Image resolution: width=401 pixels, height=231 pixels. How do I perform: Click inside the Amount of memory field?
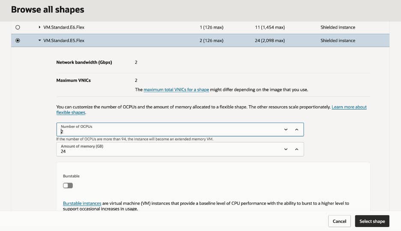(169, 149)
